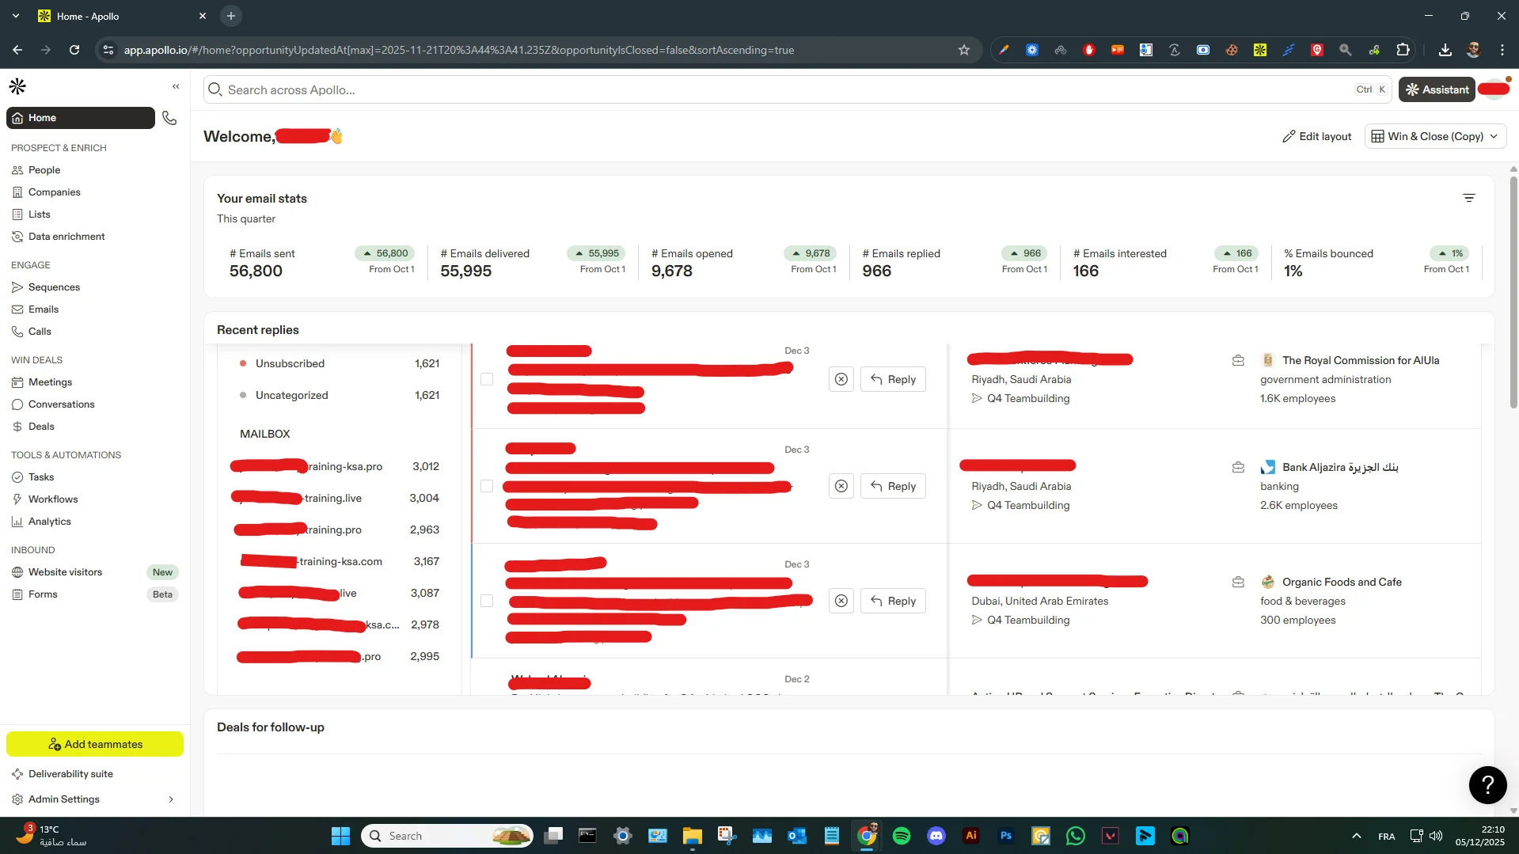Reply to the Royal Commission for AlUla message
The image size is (1519, 854).
(893, 379)
